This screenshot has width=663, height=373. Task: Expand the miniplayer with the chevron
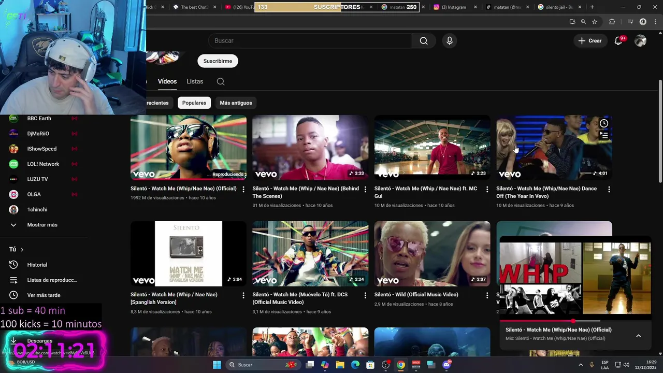pyautogui.click(x=638, y=336)
